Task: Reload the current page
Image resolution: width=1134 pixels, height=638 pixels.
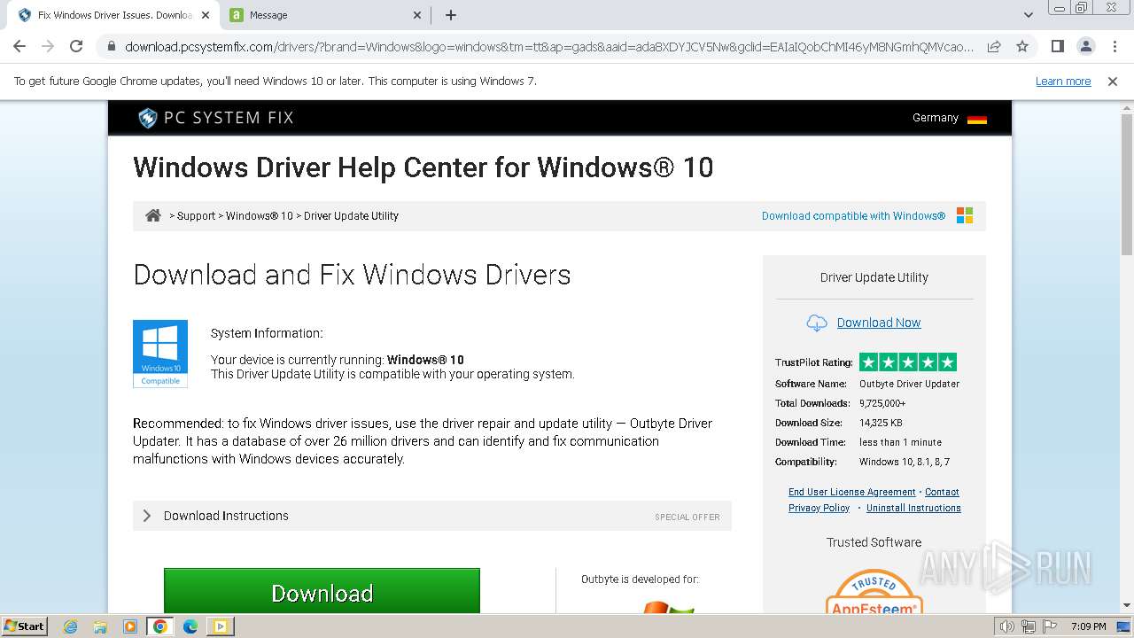Action: pos(76,46)
